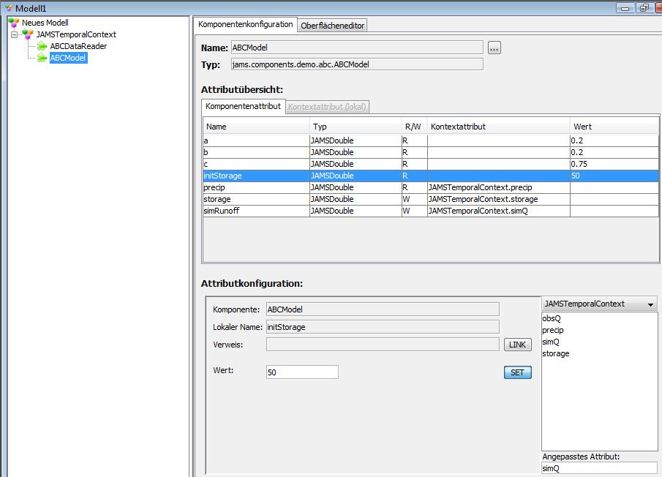Sort table by the Typ column header
Image resolution: width=662 pixels, height=477 pixels.
click(x=355, y=127)
